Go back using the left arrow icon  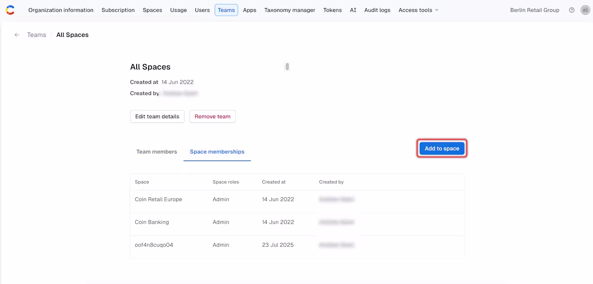17,35
